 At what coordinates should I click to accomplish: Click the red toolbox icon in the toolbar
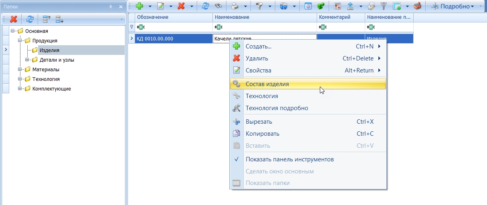(x=418, y=6)
